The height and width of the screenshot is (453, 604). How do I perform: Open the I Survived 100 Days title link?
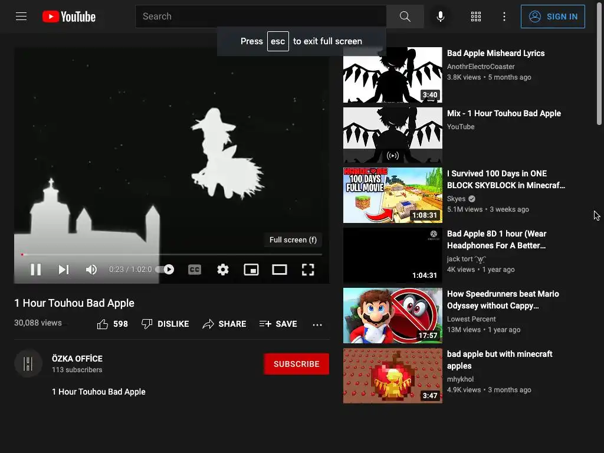pyautogui.click(x=505, y=179)
